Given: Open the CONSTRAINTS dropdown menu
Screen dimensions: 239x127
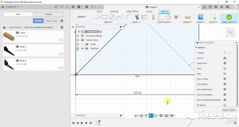Looking at the screenshot, I should pyautogui.click(x=164, y=22).
